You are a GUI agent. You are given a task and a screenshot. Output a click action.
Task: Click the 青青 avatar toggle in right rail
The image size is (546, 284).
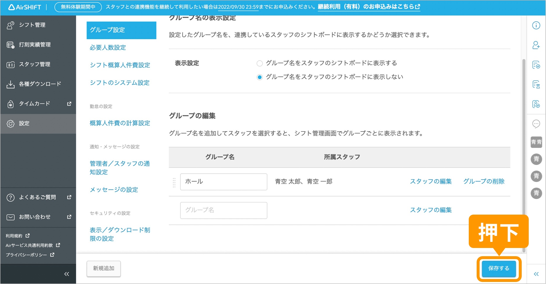pyautogui.click(x=536, y=142)
